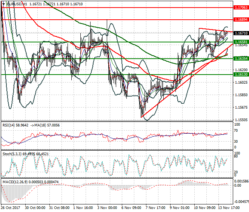
Task: Click the 30 Oct 00:00 time label
Action: coord(35,208)
